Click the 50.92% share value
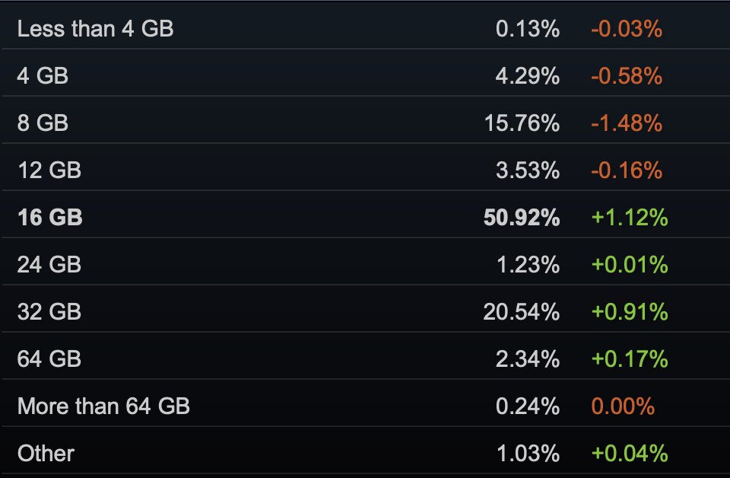This screenshot has height=478, width=730. click(x=522, y=218)
